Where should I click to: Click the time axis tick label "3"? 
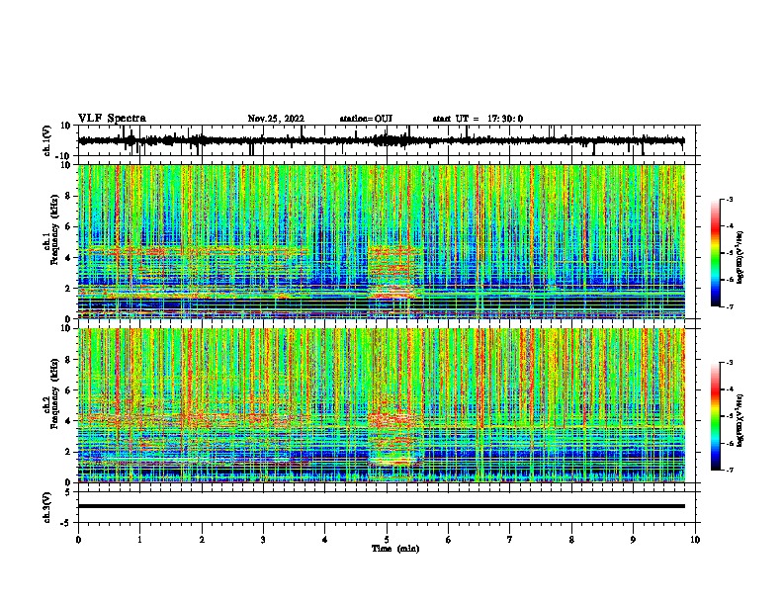pos(263,540)
